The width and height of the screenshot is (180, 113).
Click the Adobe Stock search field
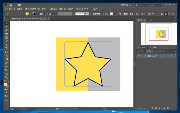(x=148, y=5)
